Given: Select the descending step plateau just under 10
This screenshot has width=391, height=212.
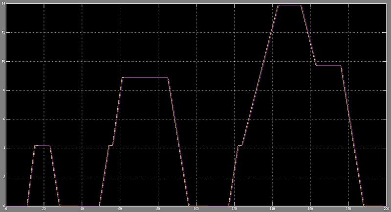Looking at the screenshot, I should coord(328,65).
